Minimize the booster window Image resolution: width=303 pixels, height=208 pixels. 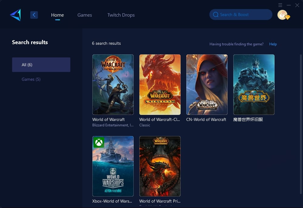289,5
